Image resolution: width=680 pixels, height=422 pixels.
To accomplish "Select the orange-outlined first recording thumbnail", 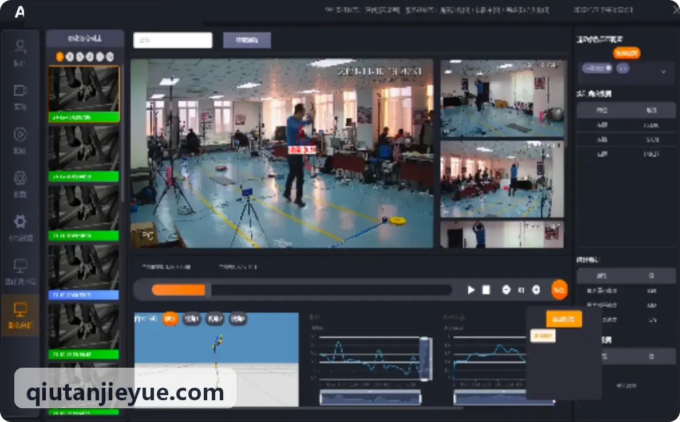I will tap(84, 94).
